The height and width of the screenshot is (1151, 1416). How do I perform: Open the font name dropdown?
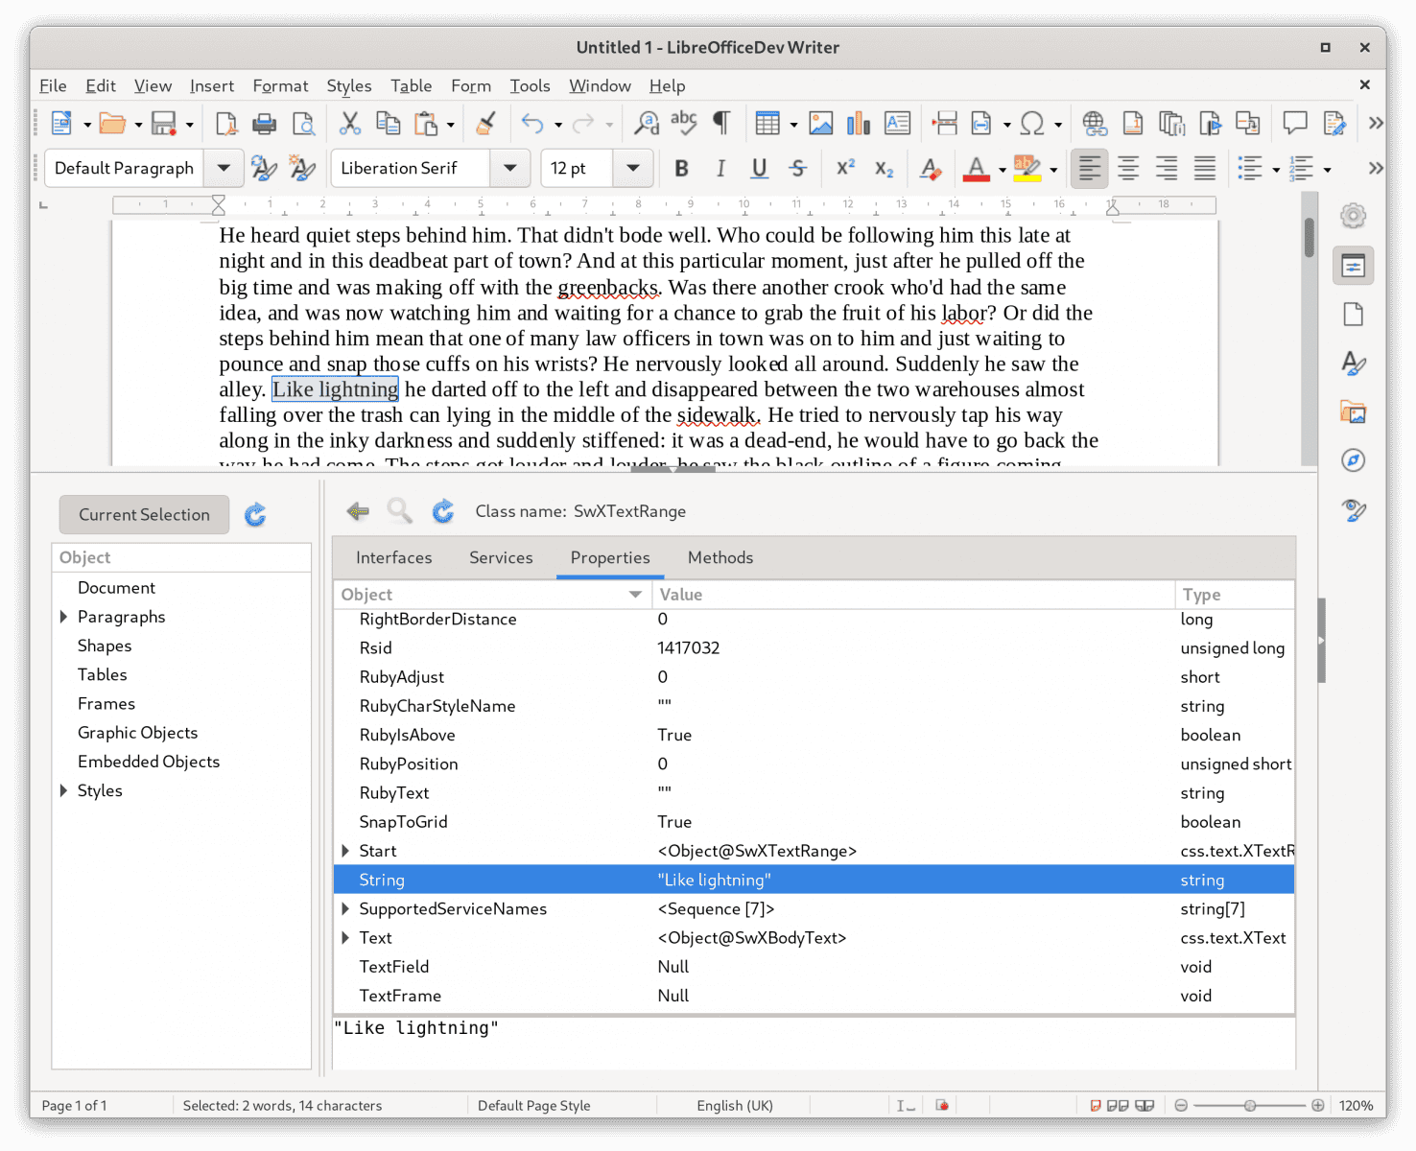(509, 168)
